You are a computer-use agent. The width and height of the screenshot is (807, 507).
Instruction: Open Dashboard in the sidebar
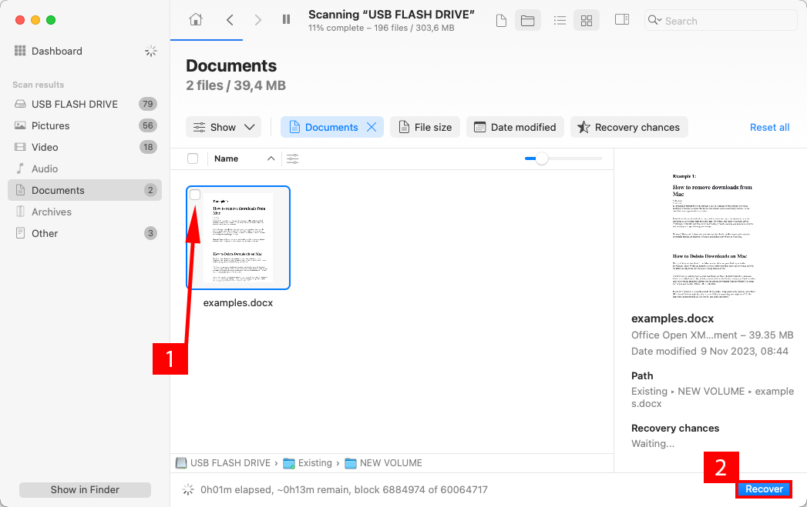pyautogui.click(x=56, y=51)
